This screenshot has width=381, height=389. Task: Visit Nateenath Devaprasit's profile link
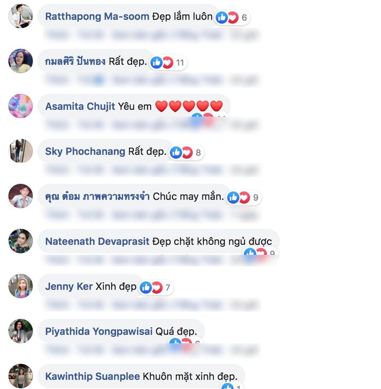pyautogui.click(x=97, y=242)
